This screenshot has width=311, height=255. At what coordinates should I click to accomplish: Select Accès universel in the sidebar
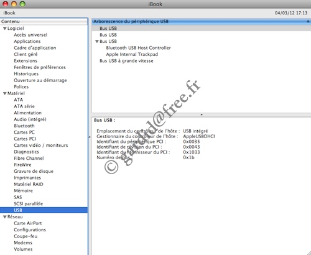[x=30, y=35]
